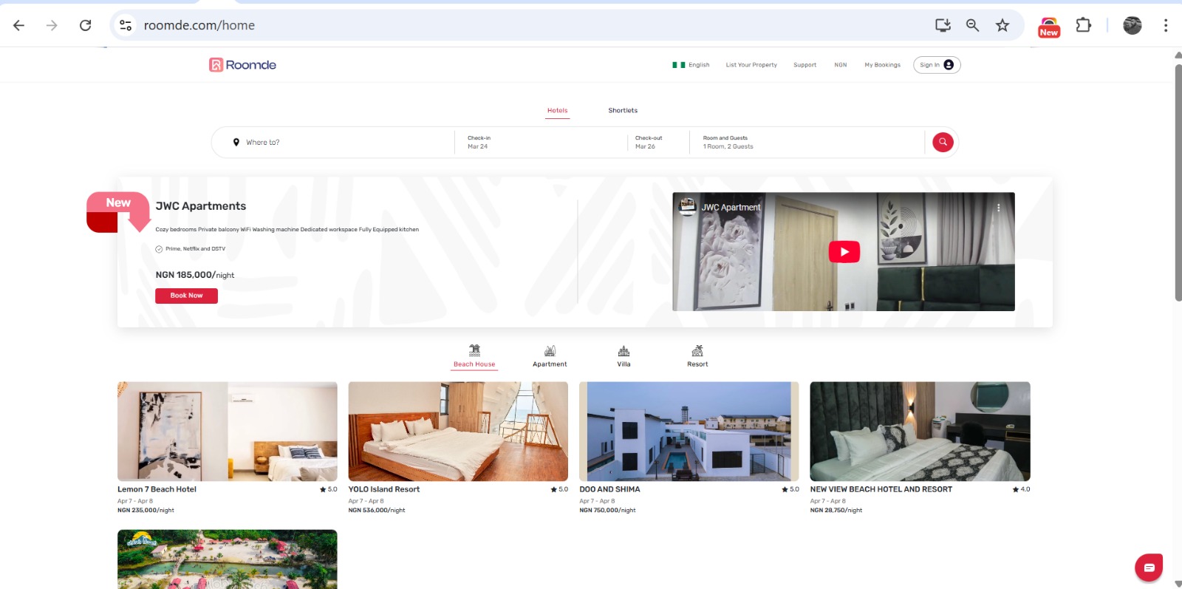The height and width of the screenshot is (589, 1182).
Task: Select the Apartment category
Action: (x=550, y=355)
